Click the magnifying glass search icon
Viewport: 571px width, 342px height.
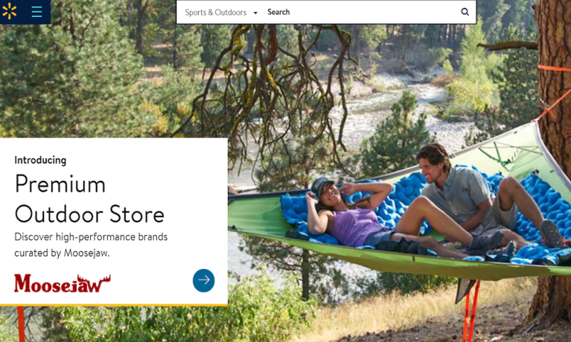pos(465,12)
